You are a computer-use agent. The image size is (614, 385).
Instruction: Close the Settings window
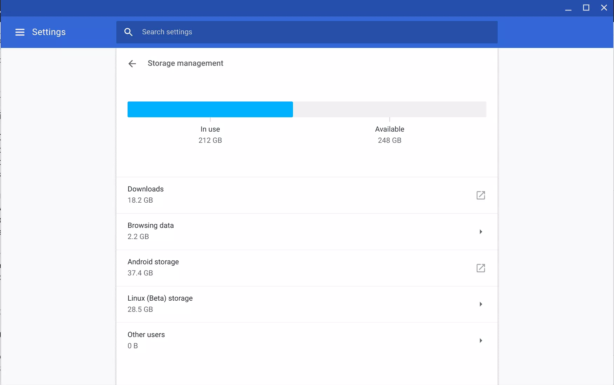point(604,8)
